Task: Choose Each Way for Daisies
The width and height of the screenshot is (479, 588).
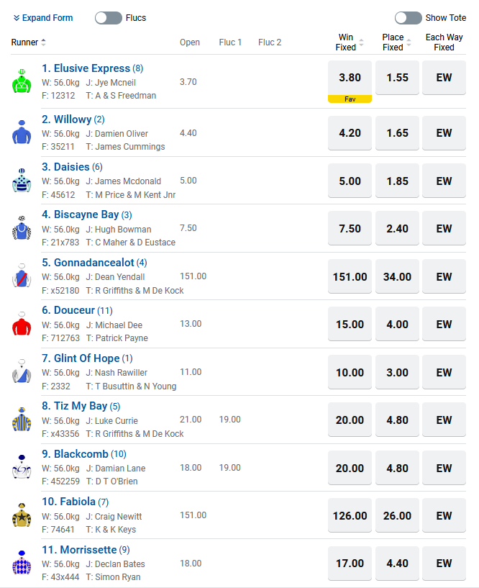Action: (444, 181)
